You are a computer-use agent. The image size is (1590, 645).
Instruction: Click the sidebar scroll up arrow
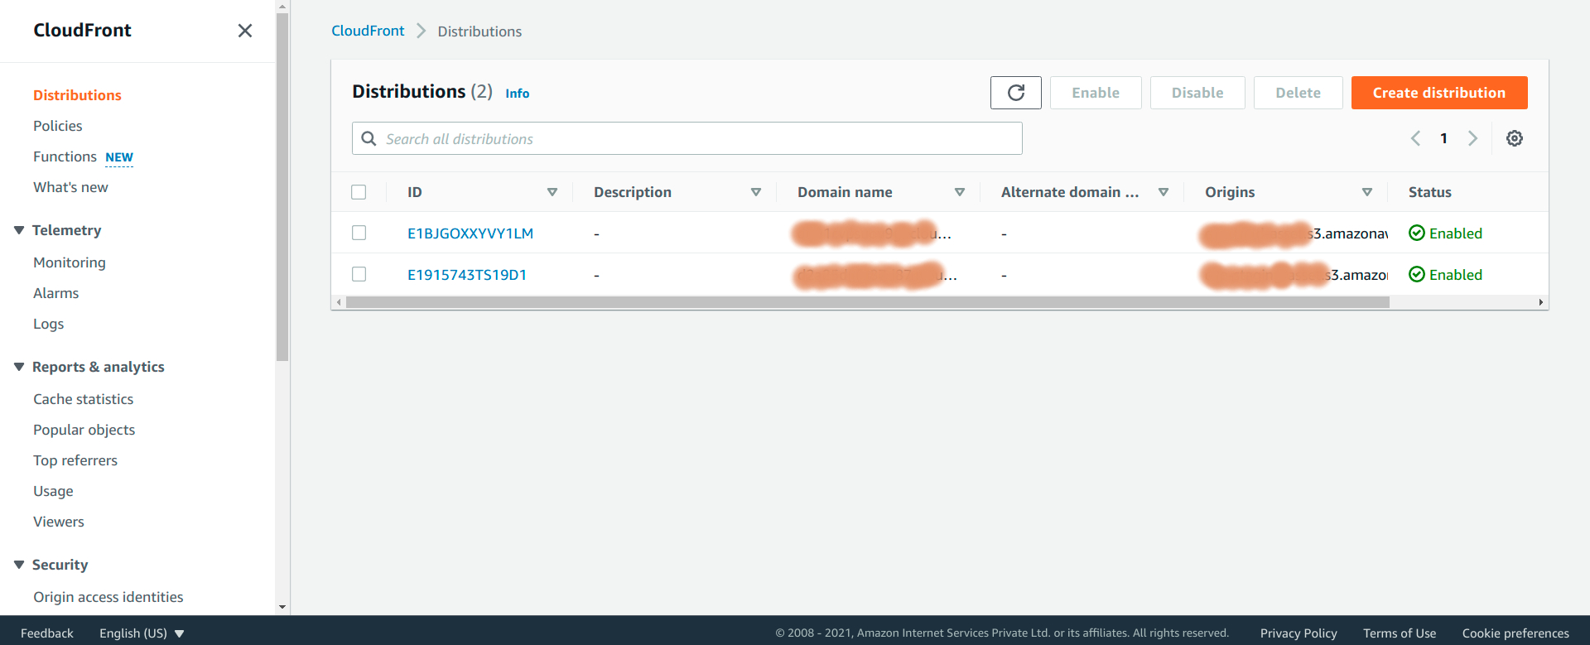click(282, 6)
